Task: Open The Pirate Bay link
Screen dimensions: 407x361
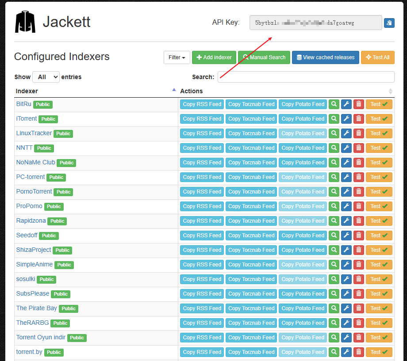Action: [37, 308]
